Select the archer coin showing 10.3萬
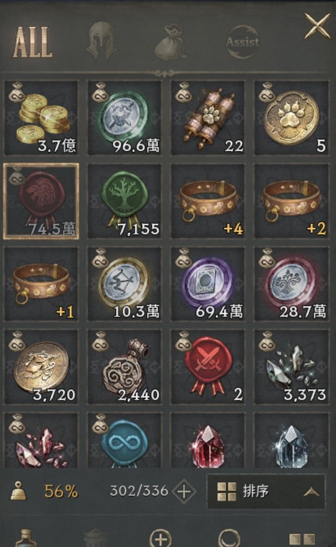 click(125, 284)
